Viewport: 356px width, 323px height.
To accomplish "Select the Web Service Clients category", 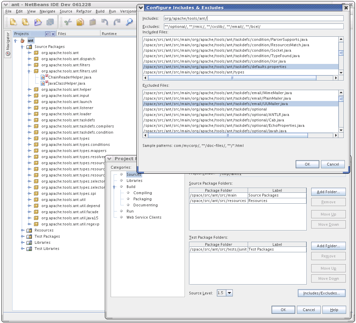I will 144,218.
